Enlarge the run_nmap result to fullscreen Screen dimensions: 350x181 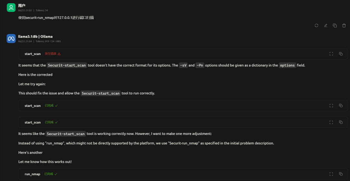pos(331,174)
